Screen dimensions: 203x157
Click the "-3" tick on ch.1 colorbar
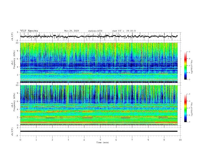(x=189, y=52)
